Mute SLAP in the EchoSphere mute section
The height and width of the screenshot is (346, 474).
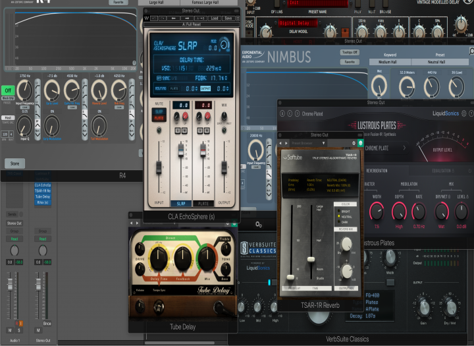(159, 111)
